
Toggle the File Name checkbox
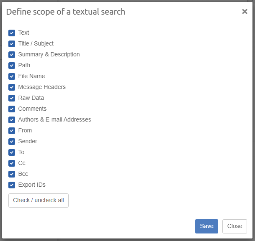coord(12,76)
